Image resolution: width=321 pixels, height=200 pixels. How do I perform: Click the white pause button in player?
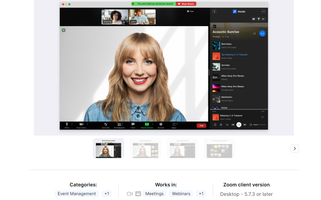coord(239,125)
